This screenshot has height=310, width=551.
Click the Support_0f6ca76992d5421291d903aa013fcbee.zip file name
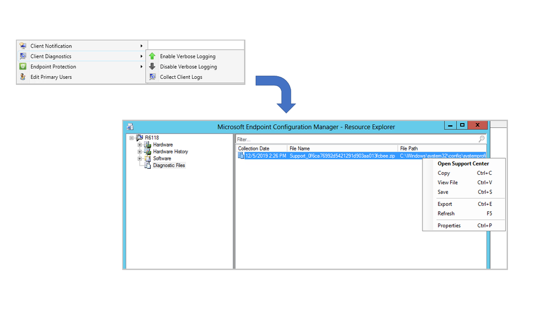[x=343, y=156]
